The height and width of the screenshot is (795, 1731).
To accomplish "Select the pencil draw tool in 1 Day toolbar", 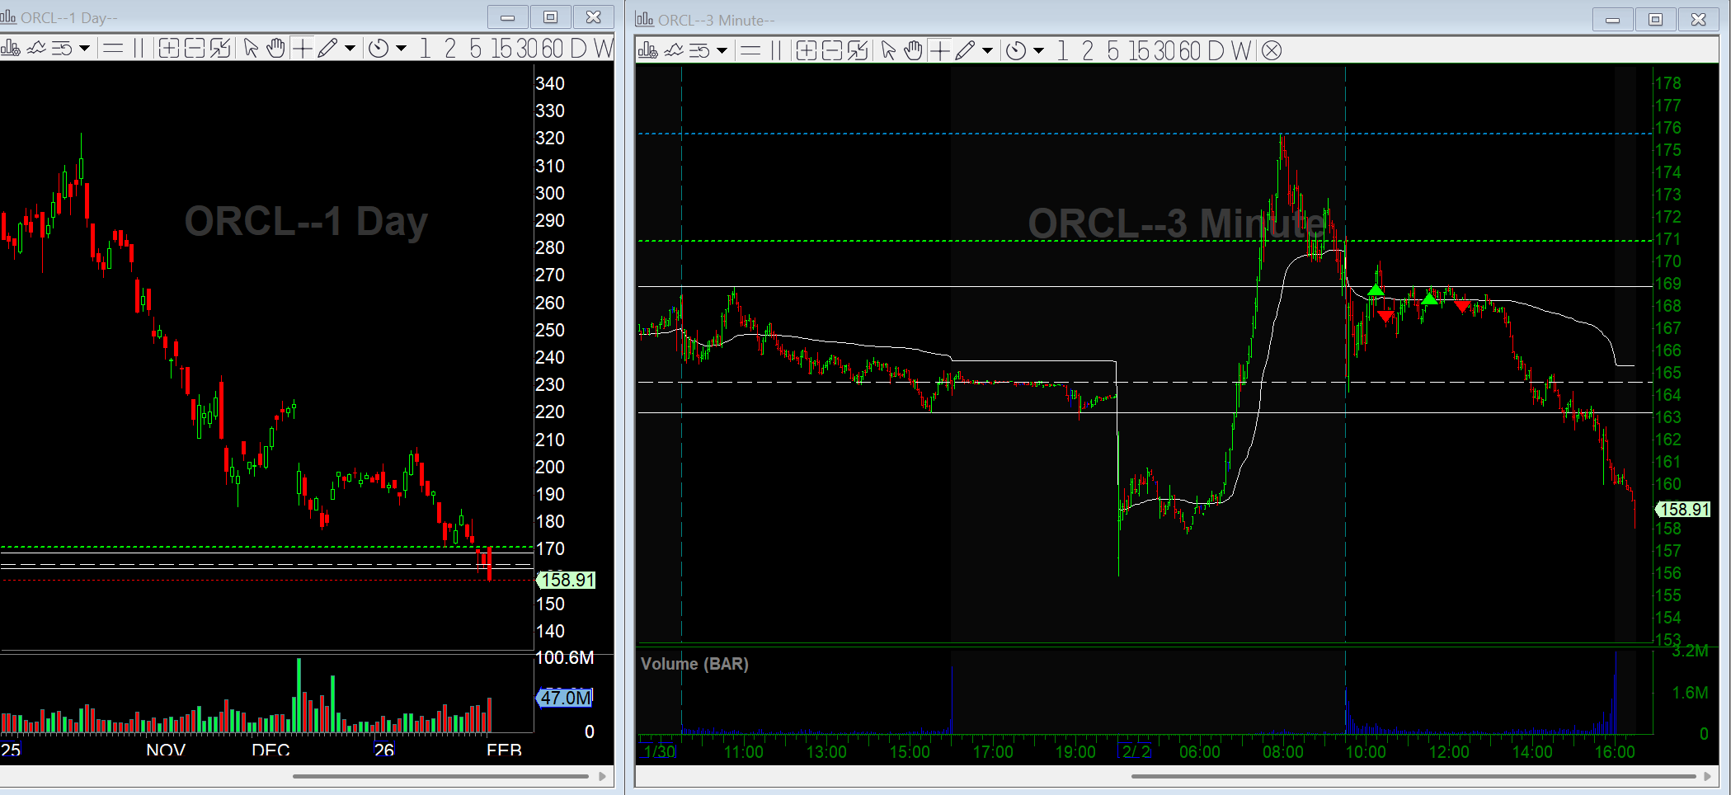I will [327, 49].
